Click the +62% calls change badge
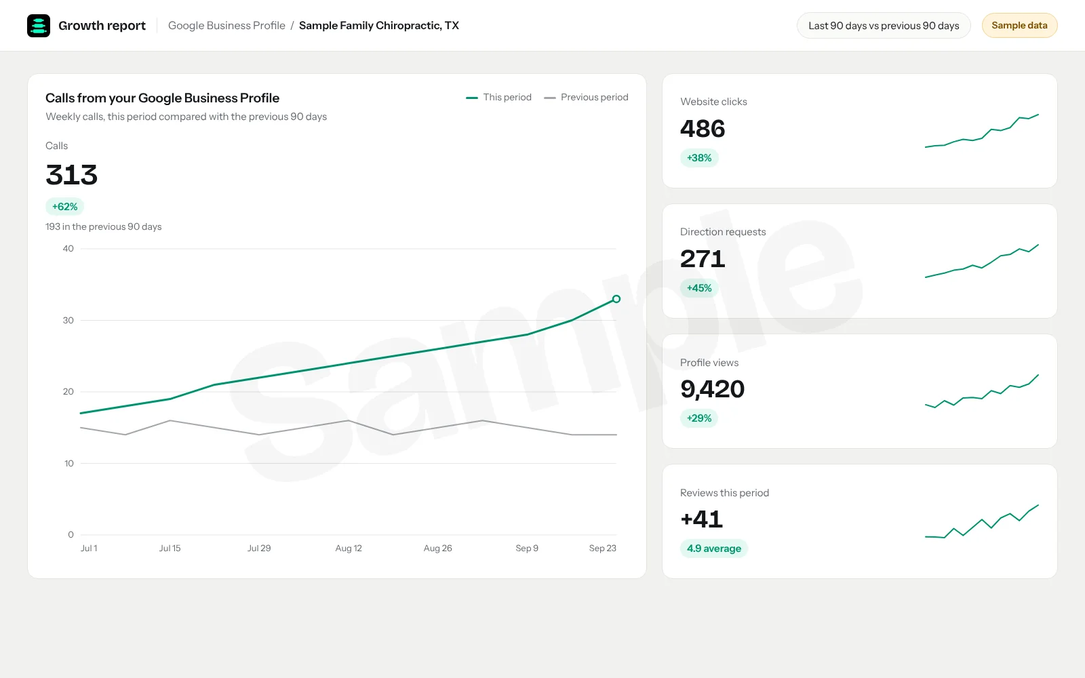 point(64,207)
